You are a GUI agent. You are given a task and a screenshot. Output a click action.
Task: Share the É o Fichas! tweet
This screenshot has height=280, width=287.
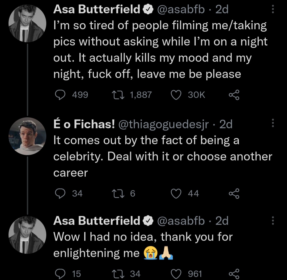coord(234,193)
